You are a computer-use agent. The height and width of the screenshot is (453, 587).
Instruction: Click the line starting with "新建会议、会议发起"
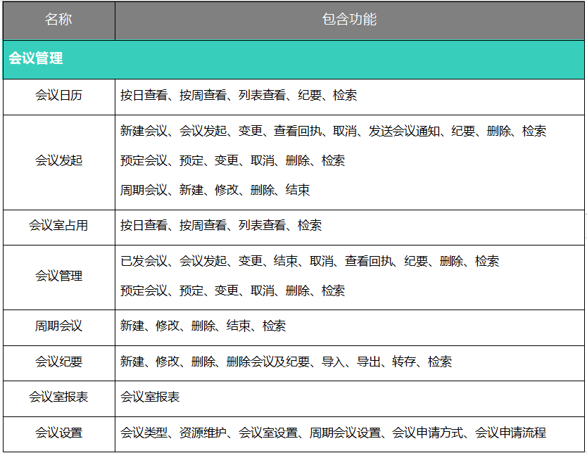point(333,131)
